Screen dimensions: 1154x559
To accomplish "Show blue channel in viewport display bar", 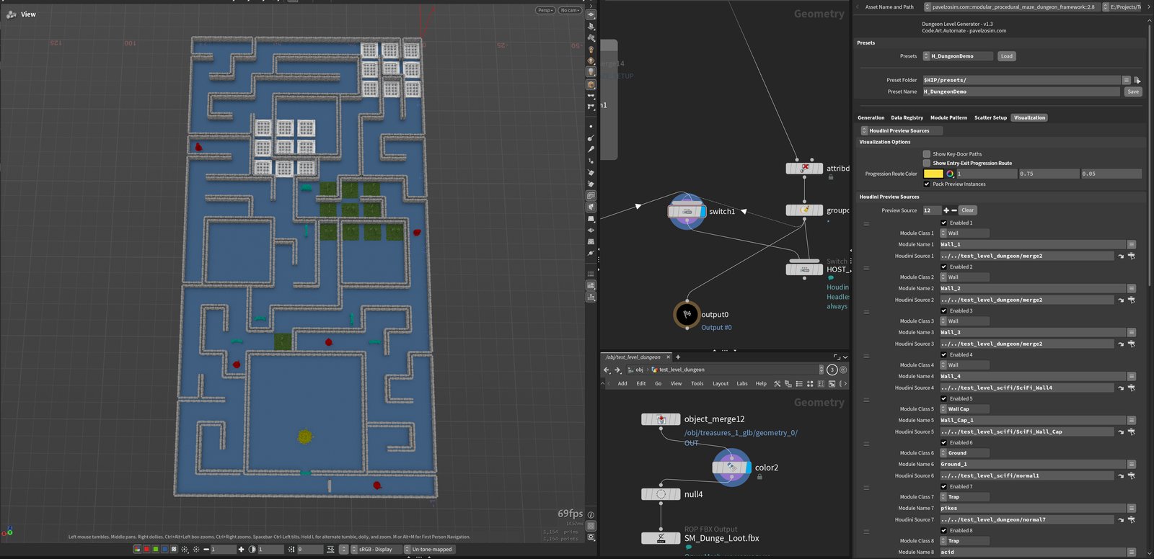I will 164,549.
